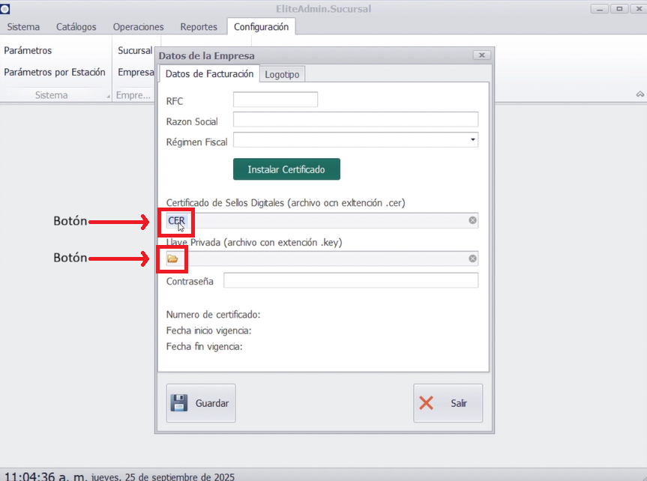
Task: Click the EliteAdmin application logo icon
Action: pos(5,9)
